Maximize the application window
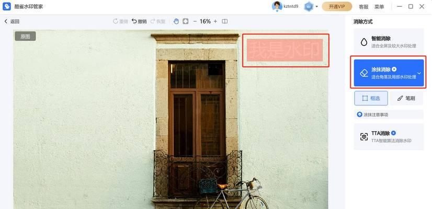 [411, 6]
